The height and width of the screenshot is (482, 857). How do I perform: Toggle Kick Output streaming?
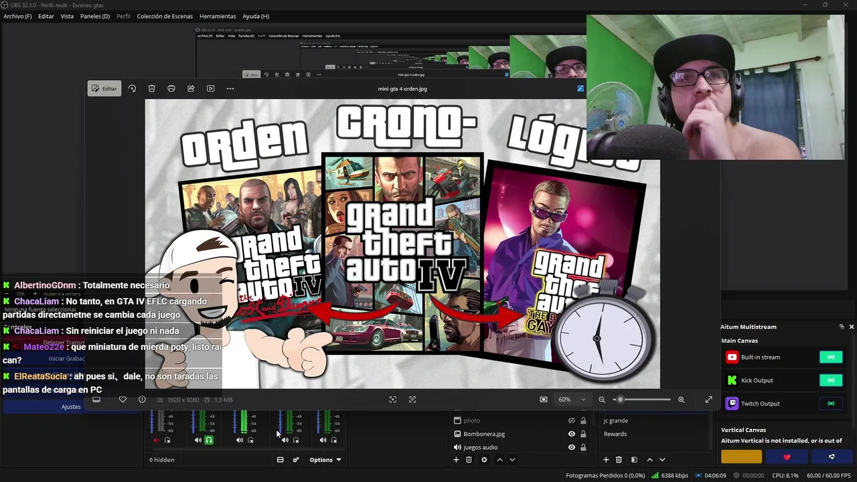(x=831, y=380)
